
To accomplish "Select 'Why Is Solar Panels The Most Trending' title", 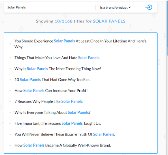I will pyautogui.click(x=58, y=69).
